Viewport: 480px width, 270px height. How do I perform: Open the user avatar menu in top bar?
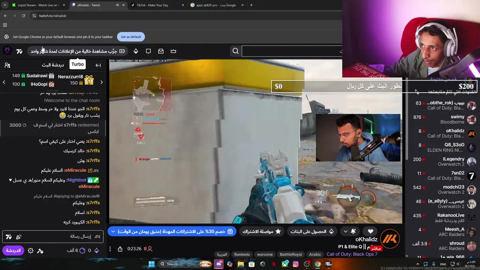coord(7,51)
